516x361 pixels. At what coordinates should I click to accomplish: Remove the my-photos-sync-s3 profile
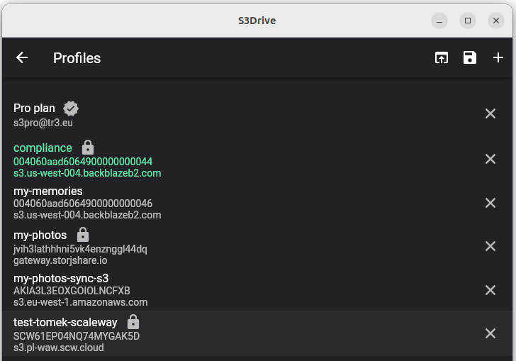pyautogui.click(x=490, y=290)
